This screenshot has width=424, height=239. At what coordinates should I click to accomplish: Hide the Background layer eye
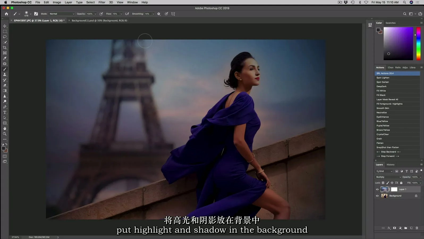377,196
